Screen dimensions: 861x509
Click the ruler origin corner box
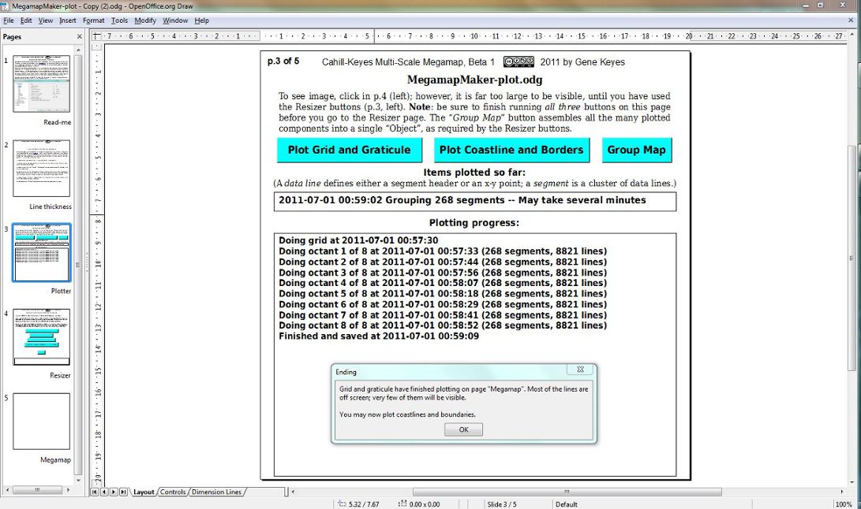[97, 36]
